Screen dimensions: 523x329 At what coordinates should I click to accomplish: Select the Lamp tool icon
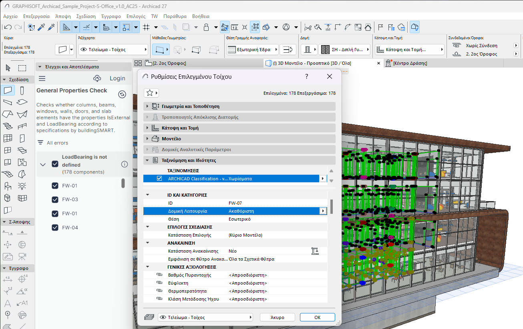[22, 186]
